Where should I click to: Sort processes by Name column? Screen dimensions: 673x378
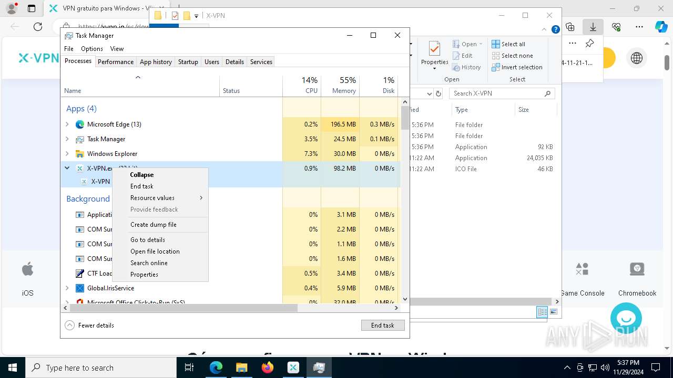(140, 85)
